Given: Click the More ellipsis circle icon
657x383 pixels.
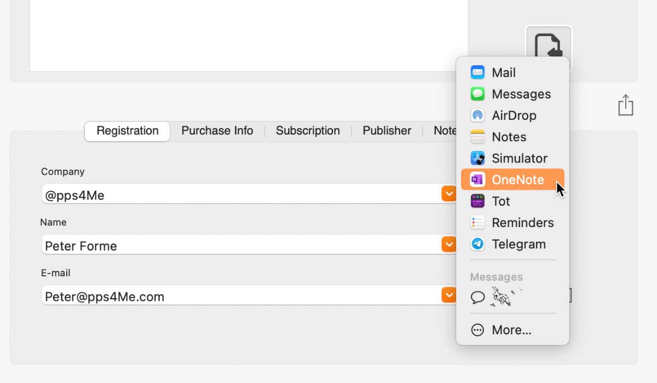Looking at the screenshot, I should point(477,330).
